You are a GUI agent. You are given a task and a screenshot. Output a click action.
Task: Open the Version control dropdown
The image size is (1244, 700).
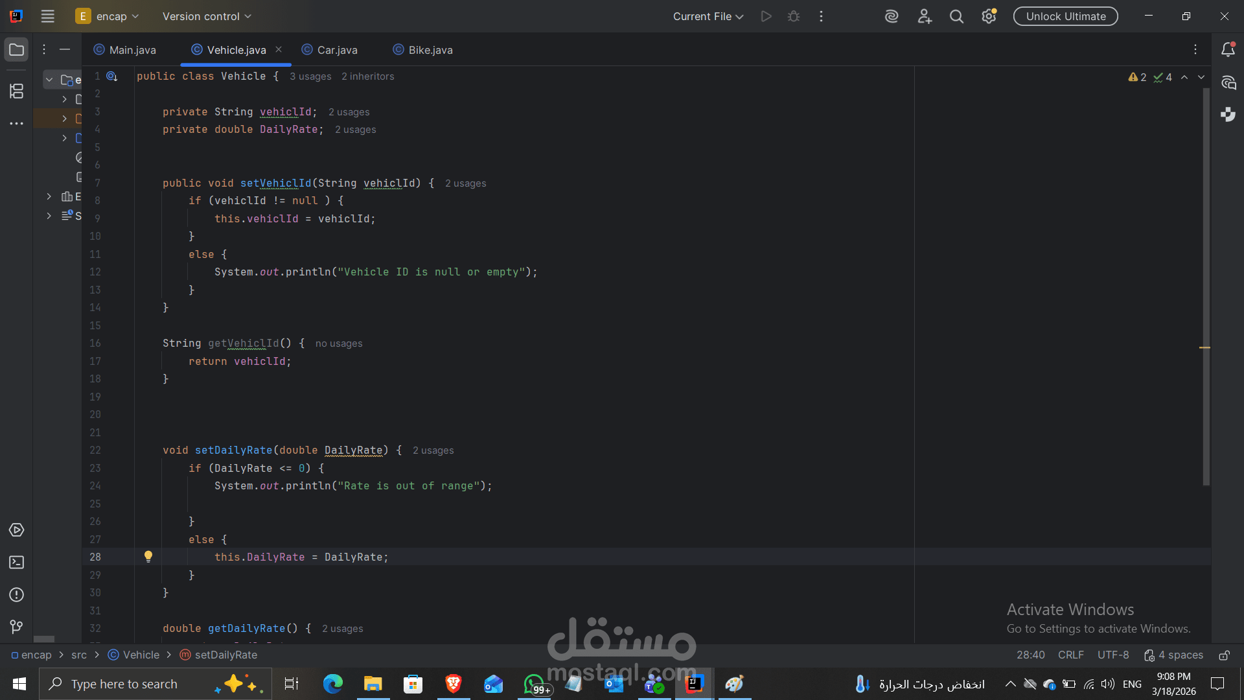[x=207, y=16]
